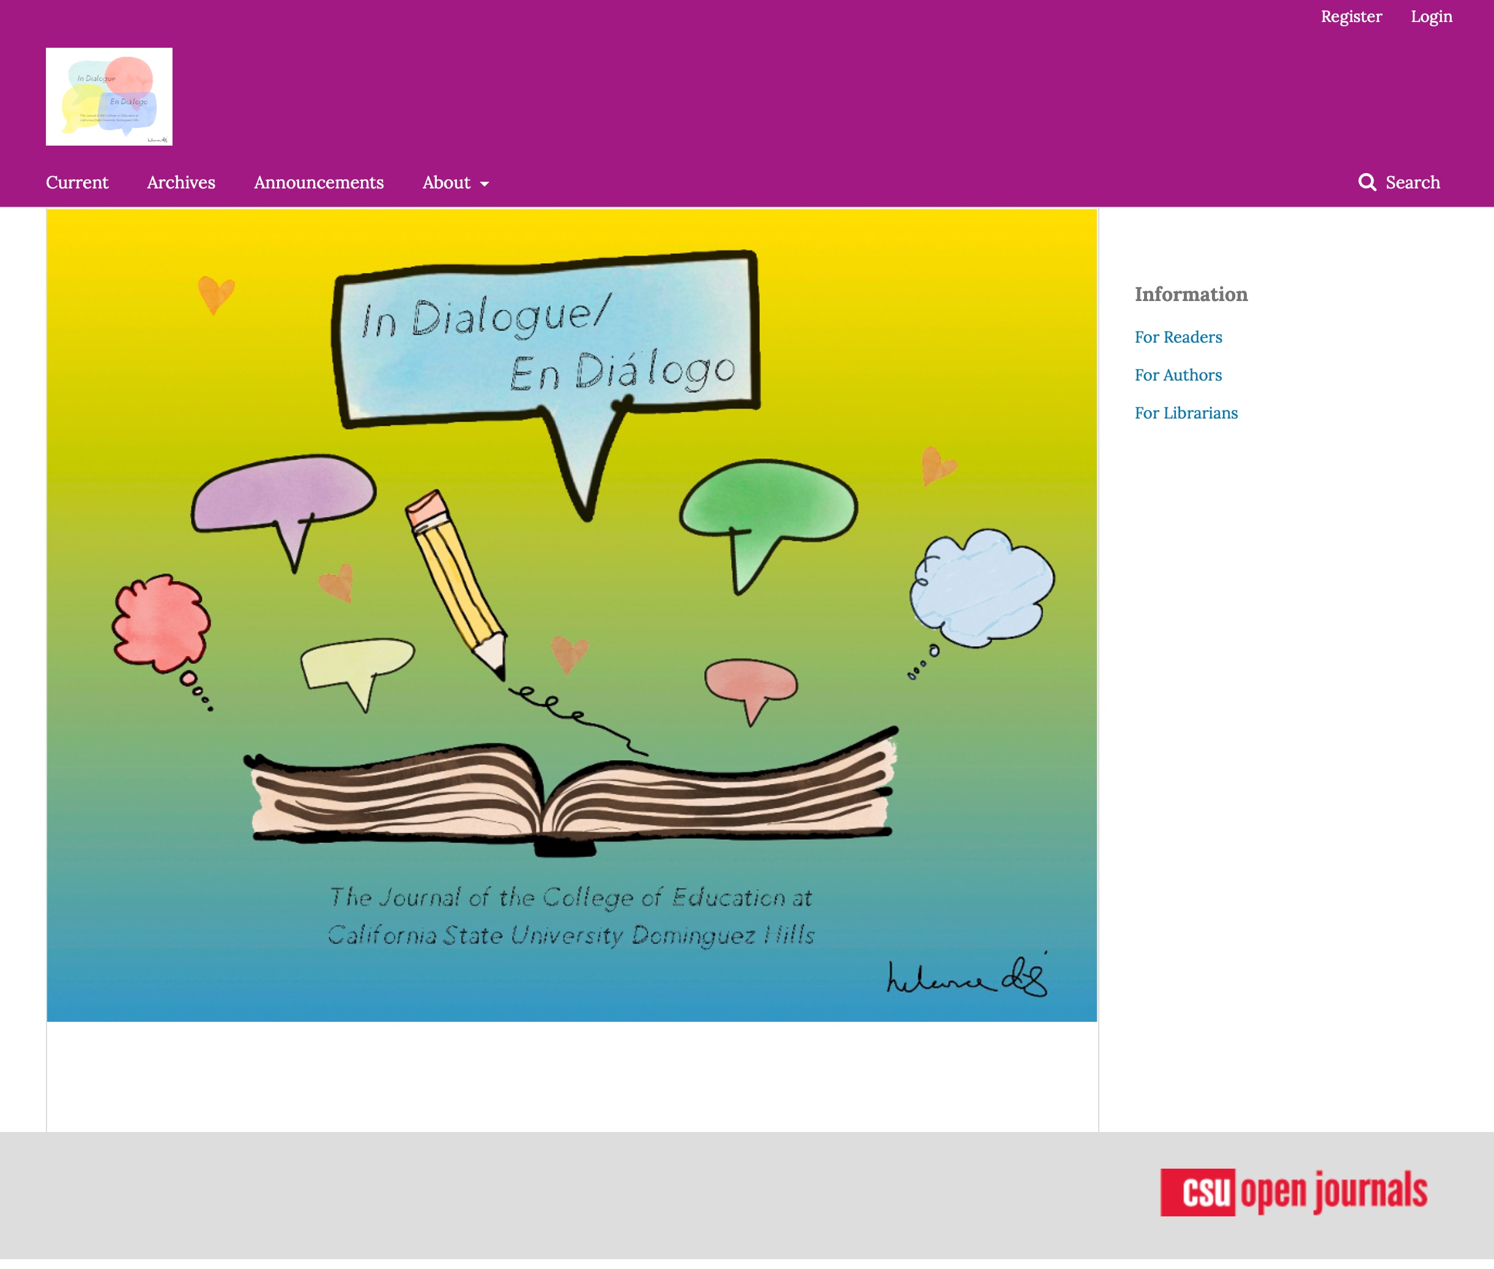Click the Search magnifier icon
The width and height of the screenshot is (1494, 1269).
(x=1367, y=183)
